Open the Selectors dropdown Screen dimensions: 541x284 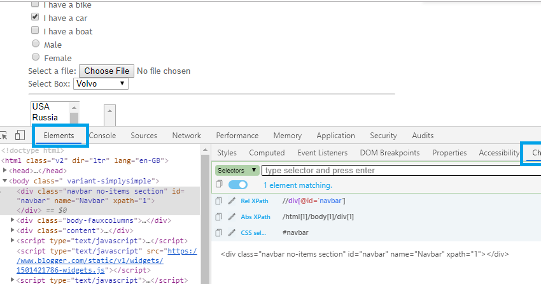tap(237, 171)
